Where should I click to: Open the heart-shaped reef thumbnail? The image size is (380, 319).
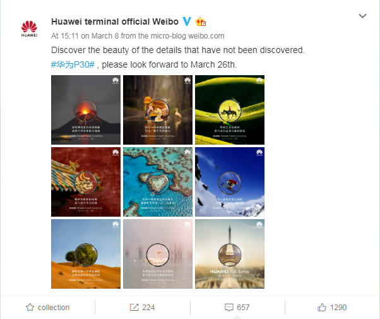coord(158,182)
